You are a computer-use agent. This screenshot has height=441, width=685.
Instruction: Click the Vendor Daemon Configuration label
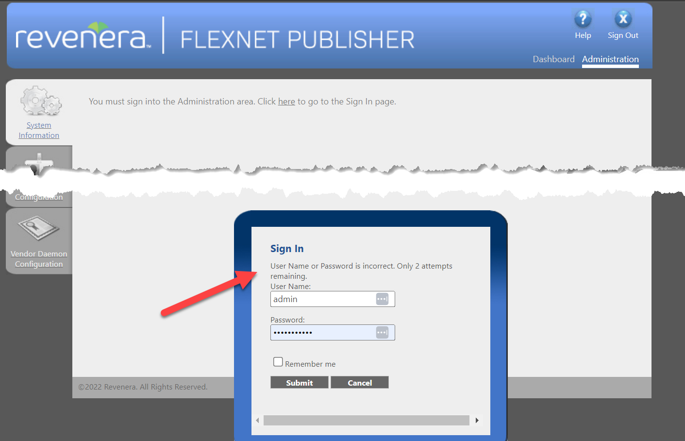pos(39,259)
